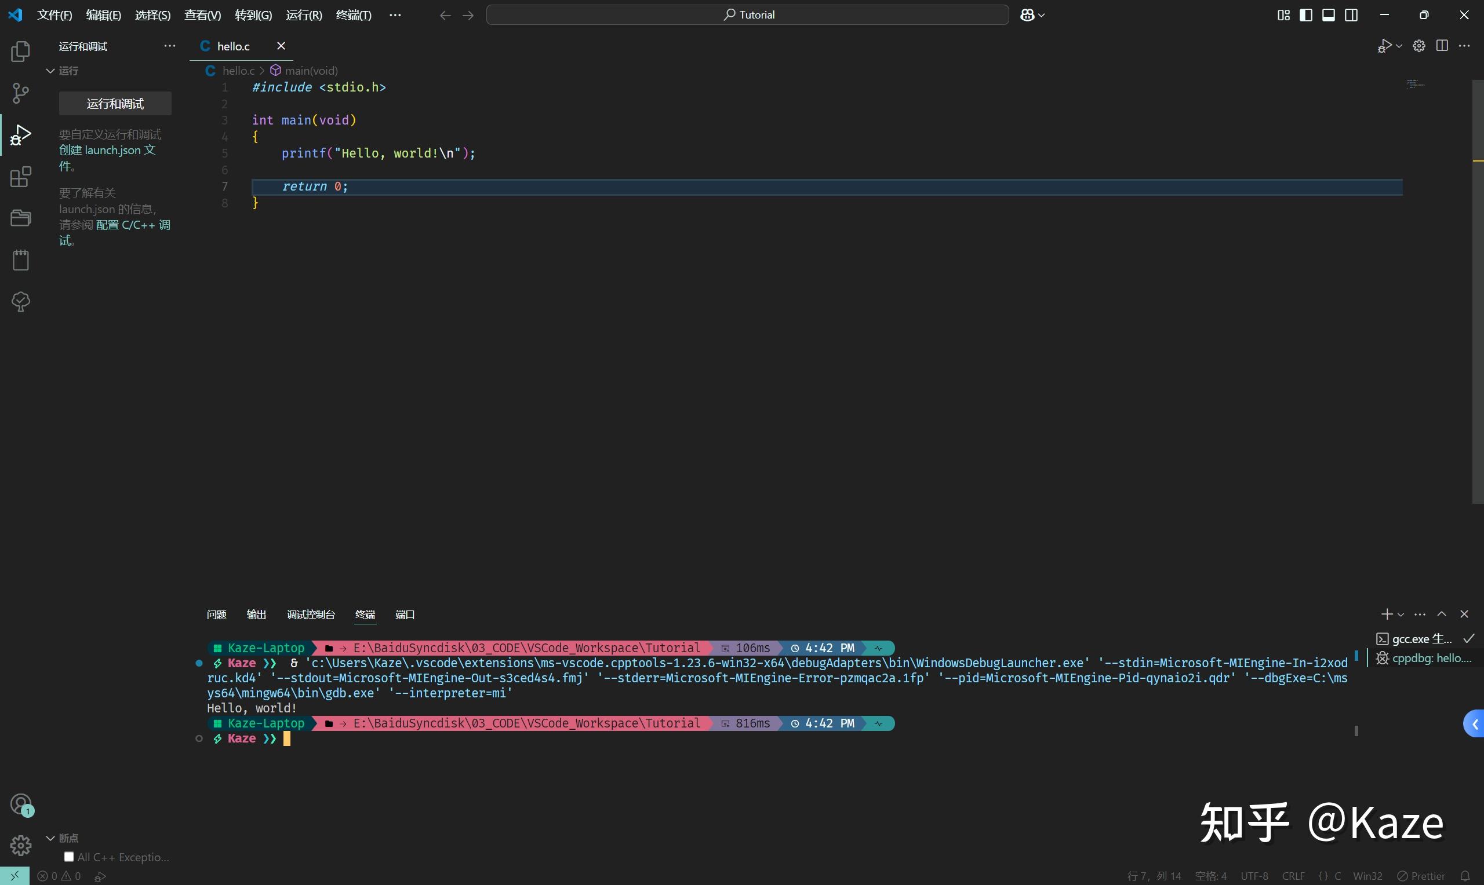
Task: Start debugging with the debug play icon
Action: coord(1384,45)
